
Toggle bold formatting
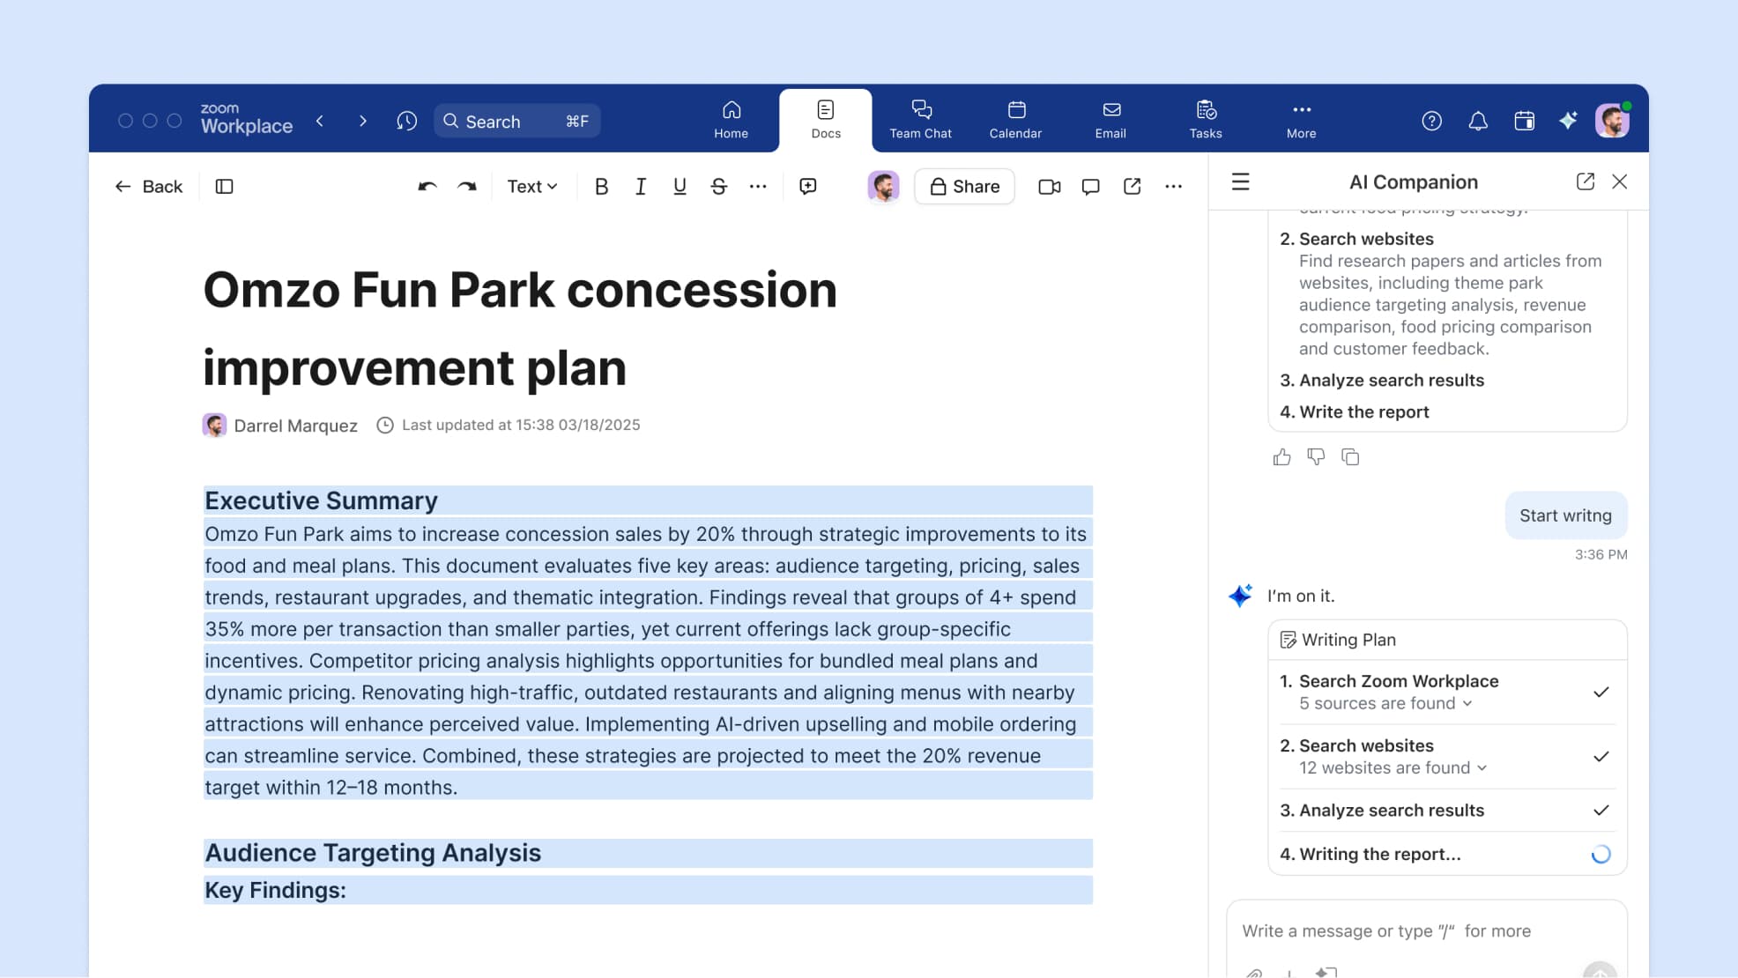(601, 186)
